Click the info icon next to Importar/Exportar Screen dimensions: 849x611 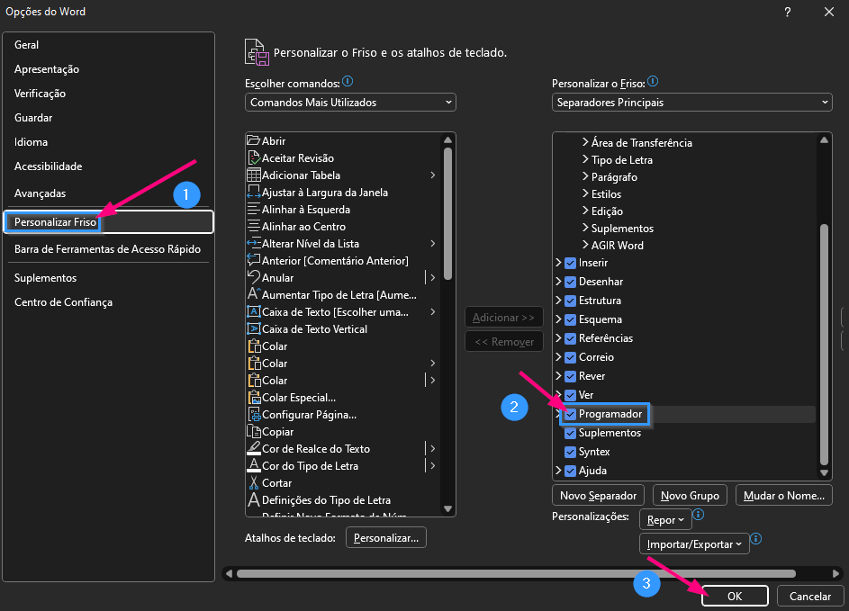click(756, 539)
